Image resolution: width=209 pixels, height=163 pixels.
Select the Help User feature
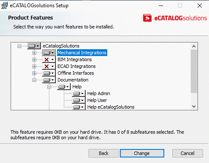tap(97, 100)
